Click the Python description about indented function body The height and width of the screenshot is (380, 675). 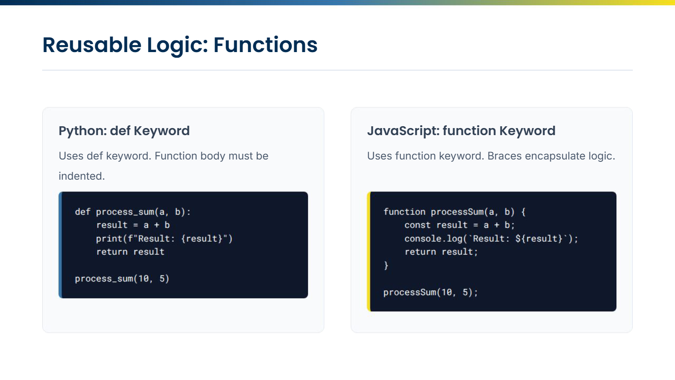click(x=163, y=166)
